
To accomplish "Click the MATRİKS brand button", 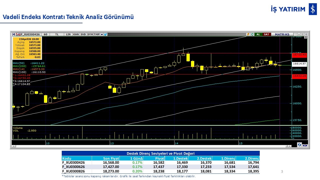I will point(282,34).
